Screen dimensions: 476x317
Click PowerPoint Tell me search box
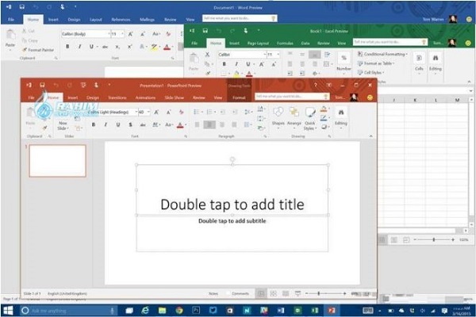point(292,97)
